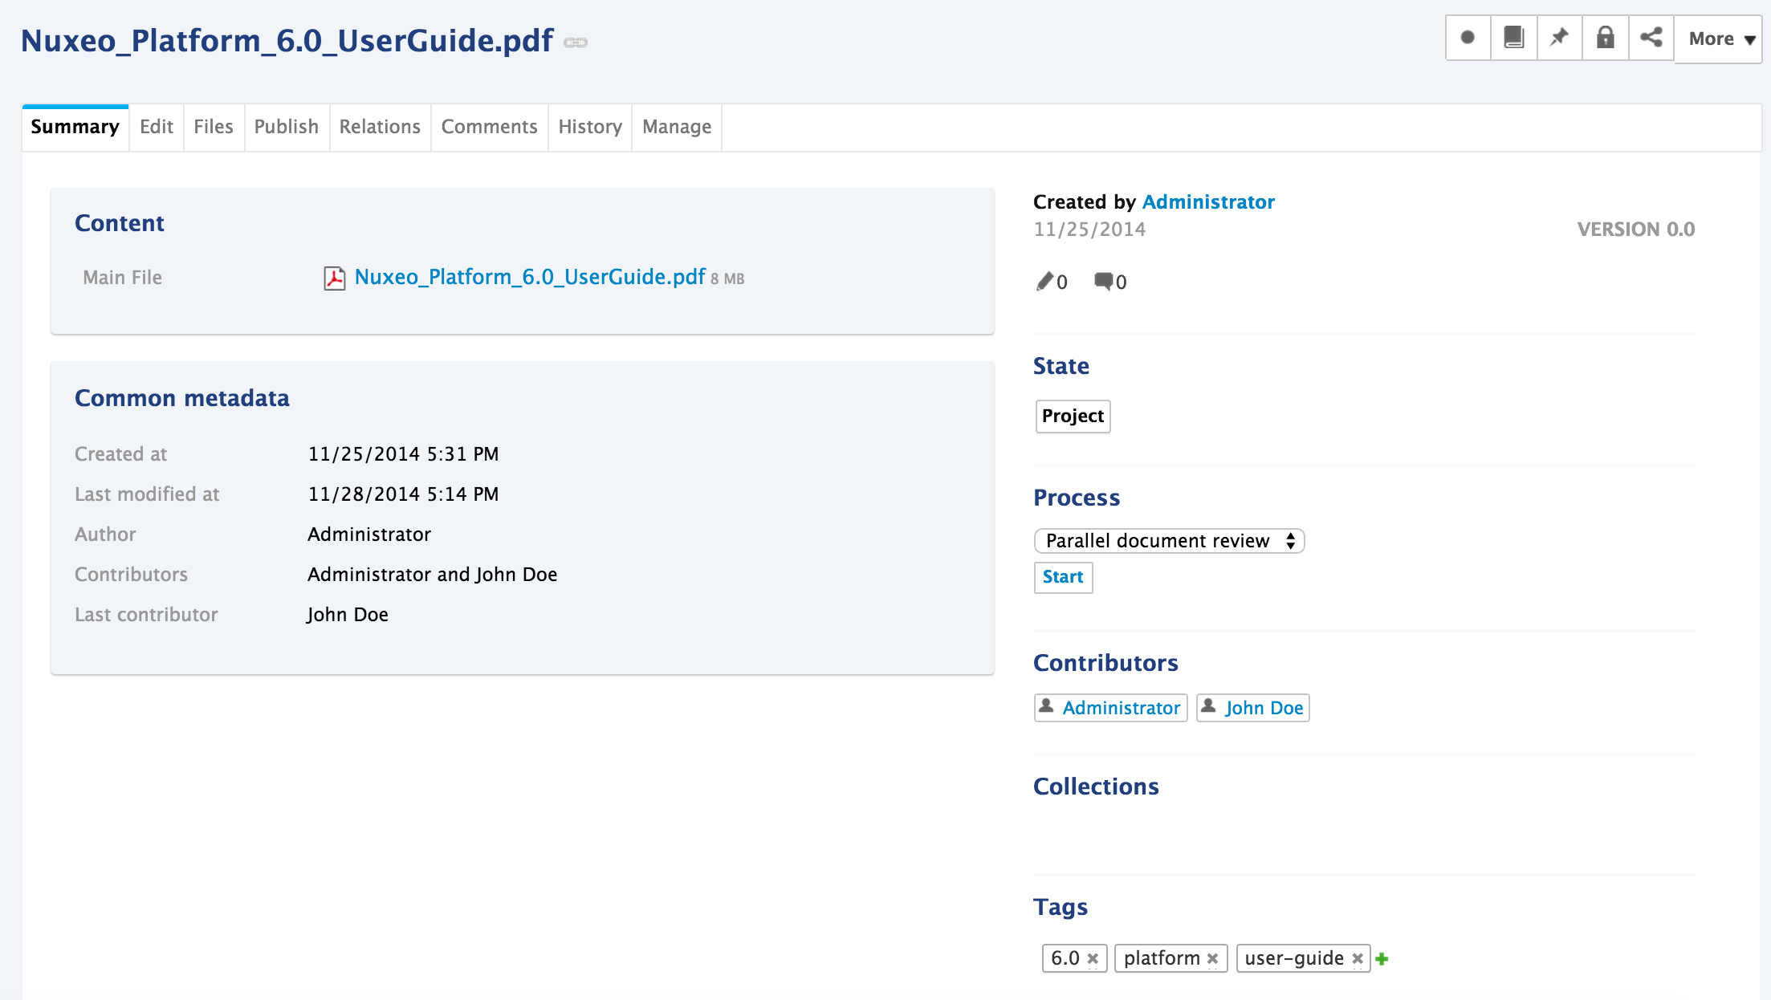Image resolution: width=1771 pixels, height=1000 pixels.
Task: Click the platform tag label
Action: pos(1162,958)
